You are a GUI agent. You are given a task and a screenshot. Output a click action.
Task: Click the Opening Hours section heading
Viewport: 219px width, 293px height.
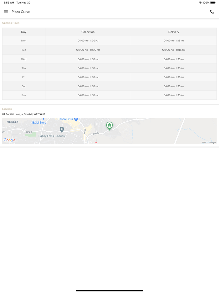(11, 23)
